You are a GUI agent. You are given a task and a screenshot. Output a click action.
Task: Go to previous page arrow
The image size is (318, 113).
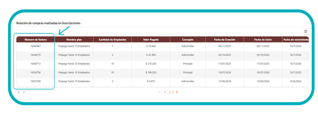pos(159,92)
